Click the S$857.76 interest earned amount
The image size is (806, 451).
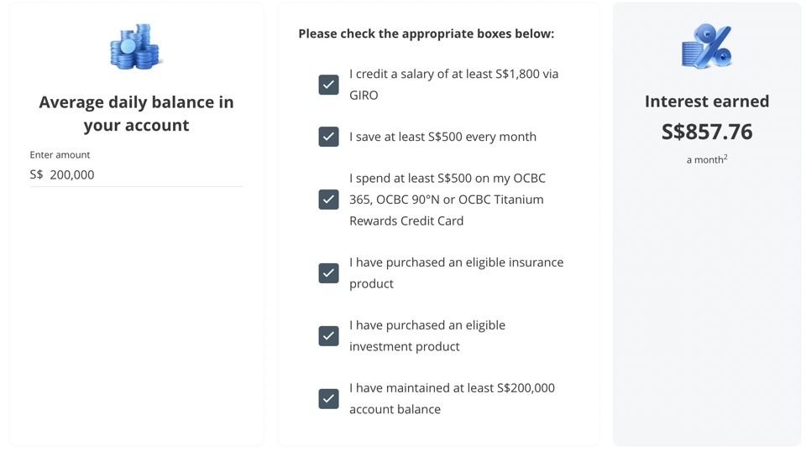(707, 132)
